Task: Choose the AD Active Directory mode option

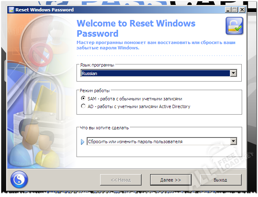Action: pyautogui.click(x=84, y=106)
